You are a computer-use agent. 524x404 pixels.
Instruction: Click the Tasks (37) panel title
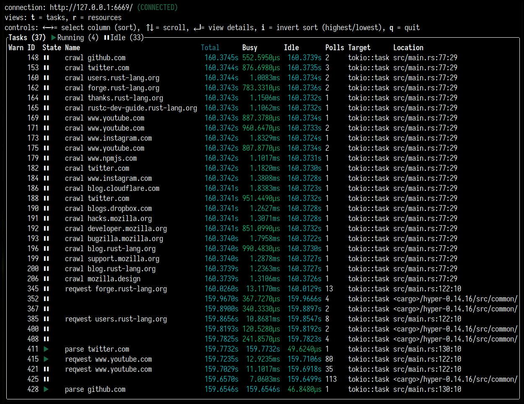pyautogui.click(x=27, y=38)
